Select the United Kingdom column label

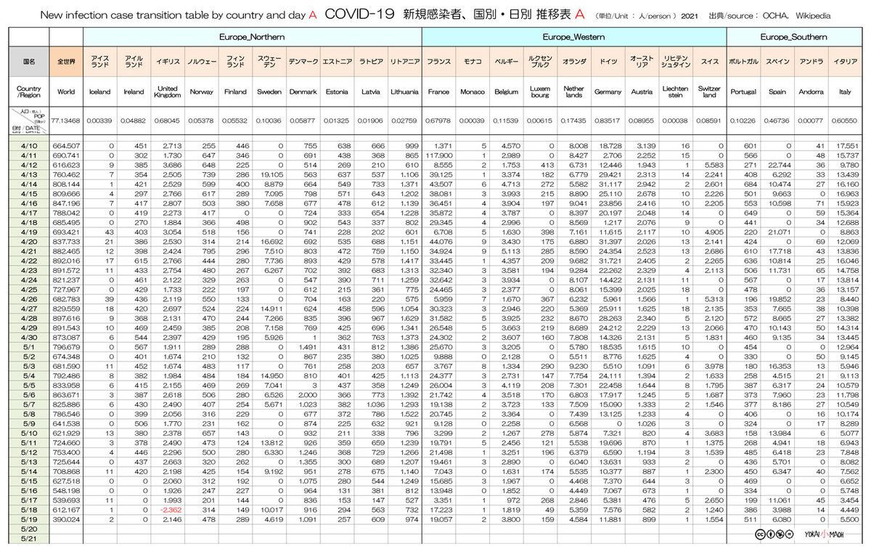[x=168, y=92]
